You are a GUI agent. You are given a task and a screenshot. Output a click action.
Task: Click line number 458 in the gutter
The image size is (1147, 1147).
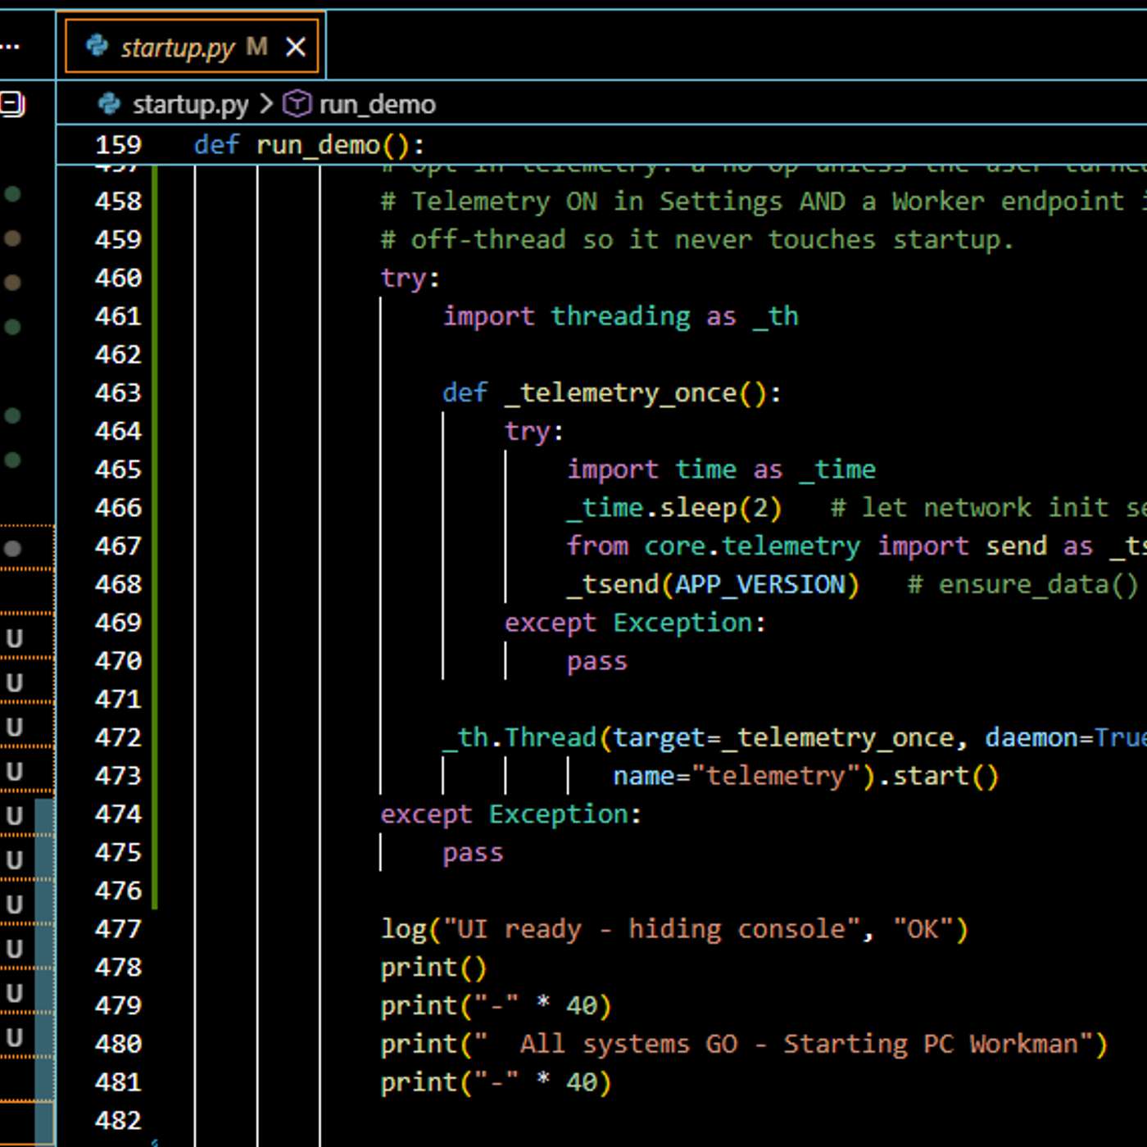tap(118, 201)
